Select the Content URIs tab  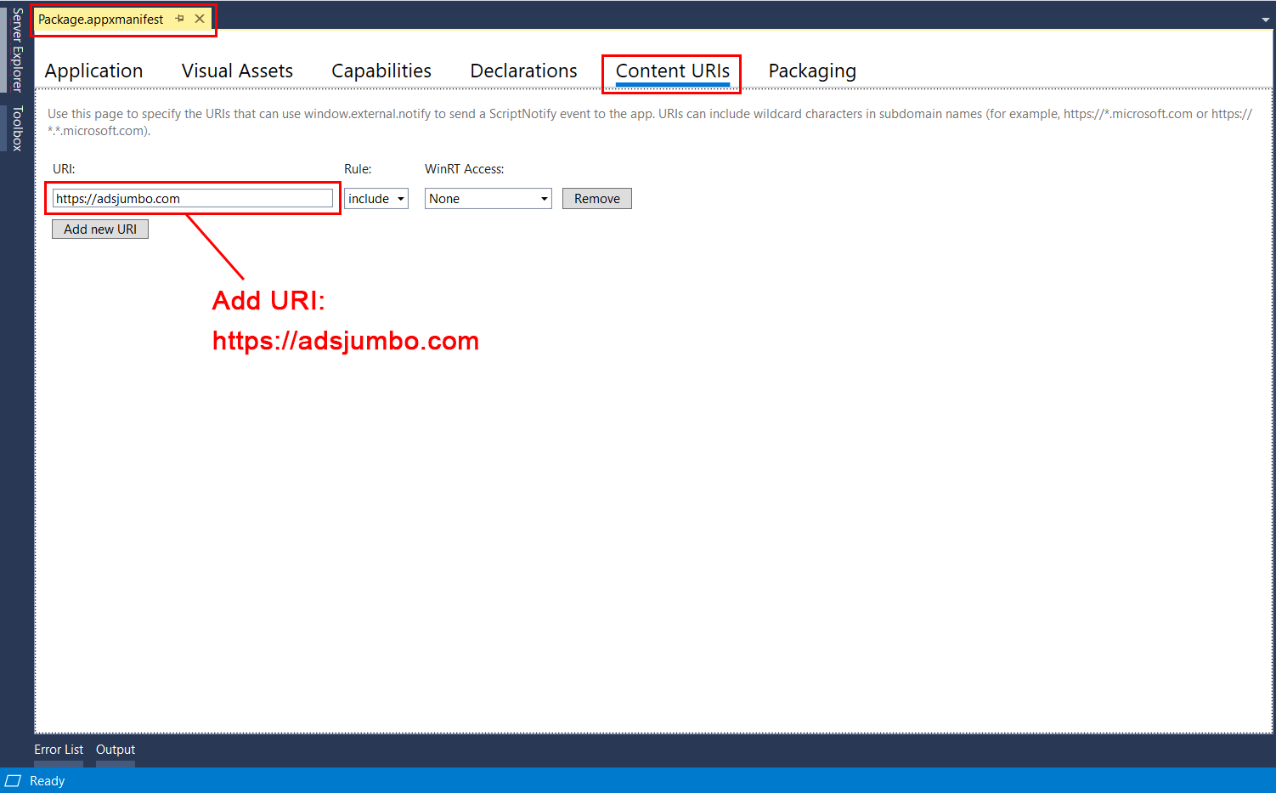[x=673, y=71]
